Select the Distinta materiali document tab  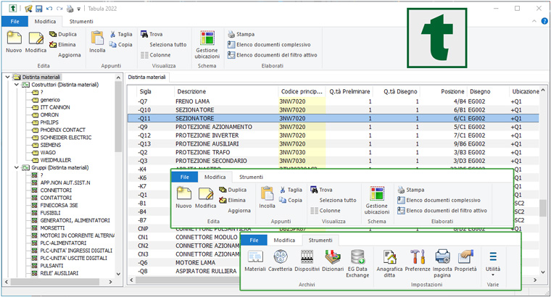coord(147,76)
